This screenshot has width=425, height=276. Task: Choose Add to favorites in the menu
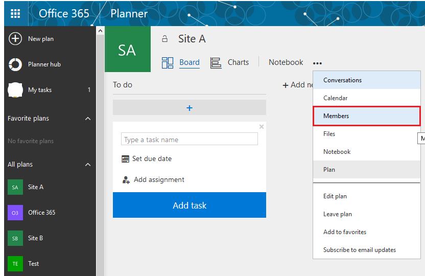coord(367,232)
